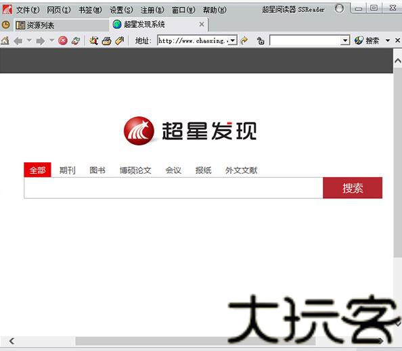
Task: Click the toolbar search text field
Action: tap(306, 41)
